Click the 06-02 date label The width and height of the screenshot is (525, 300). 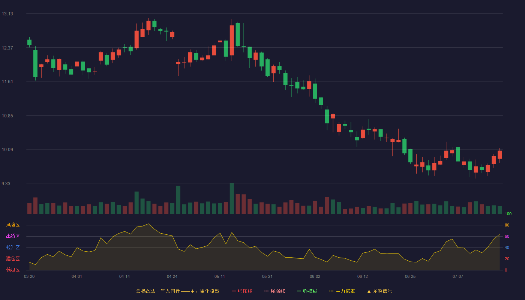(x=315, y=276)
